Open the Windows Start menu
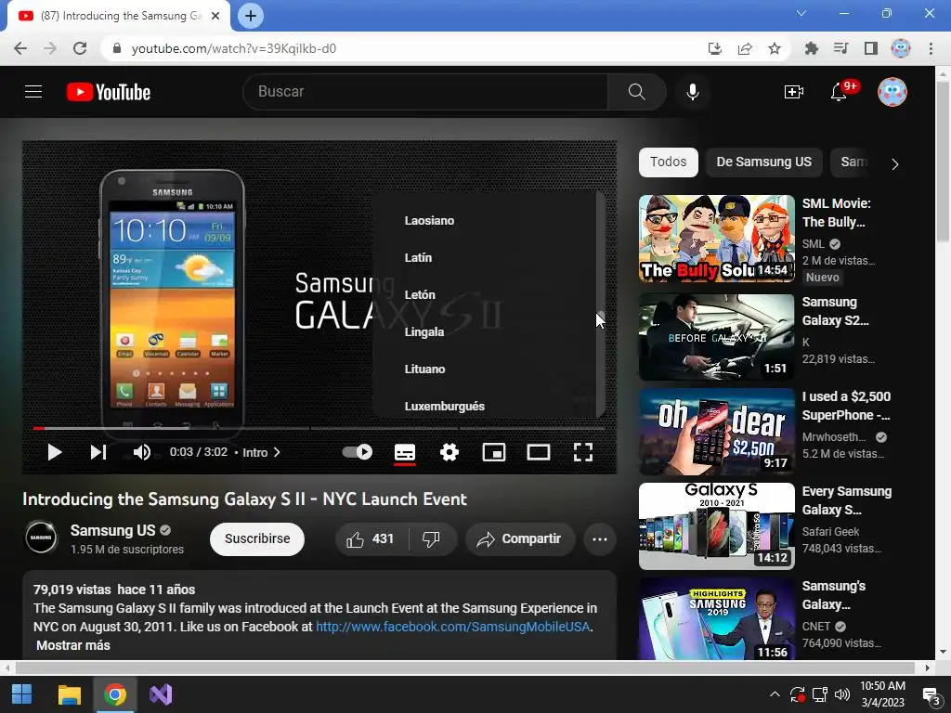The height and width of the screenshot is (713, 951). coord(22,694)
